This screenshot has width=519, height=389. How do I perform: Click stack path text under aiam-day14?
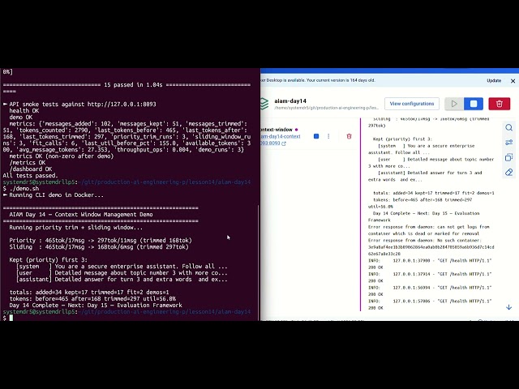pyautogui.click(x=326, y=108)
